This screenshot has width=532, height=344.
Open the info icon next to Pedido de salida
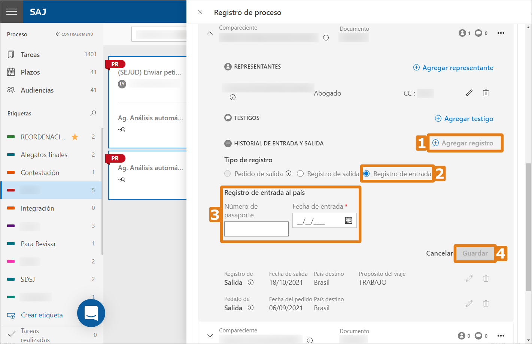point(289,173)
